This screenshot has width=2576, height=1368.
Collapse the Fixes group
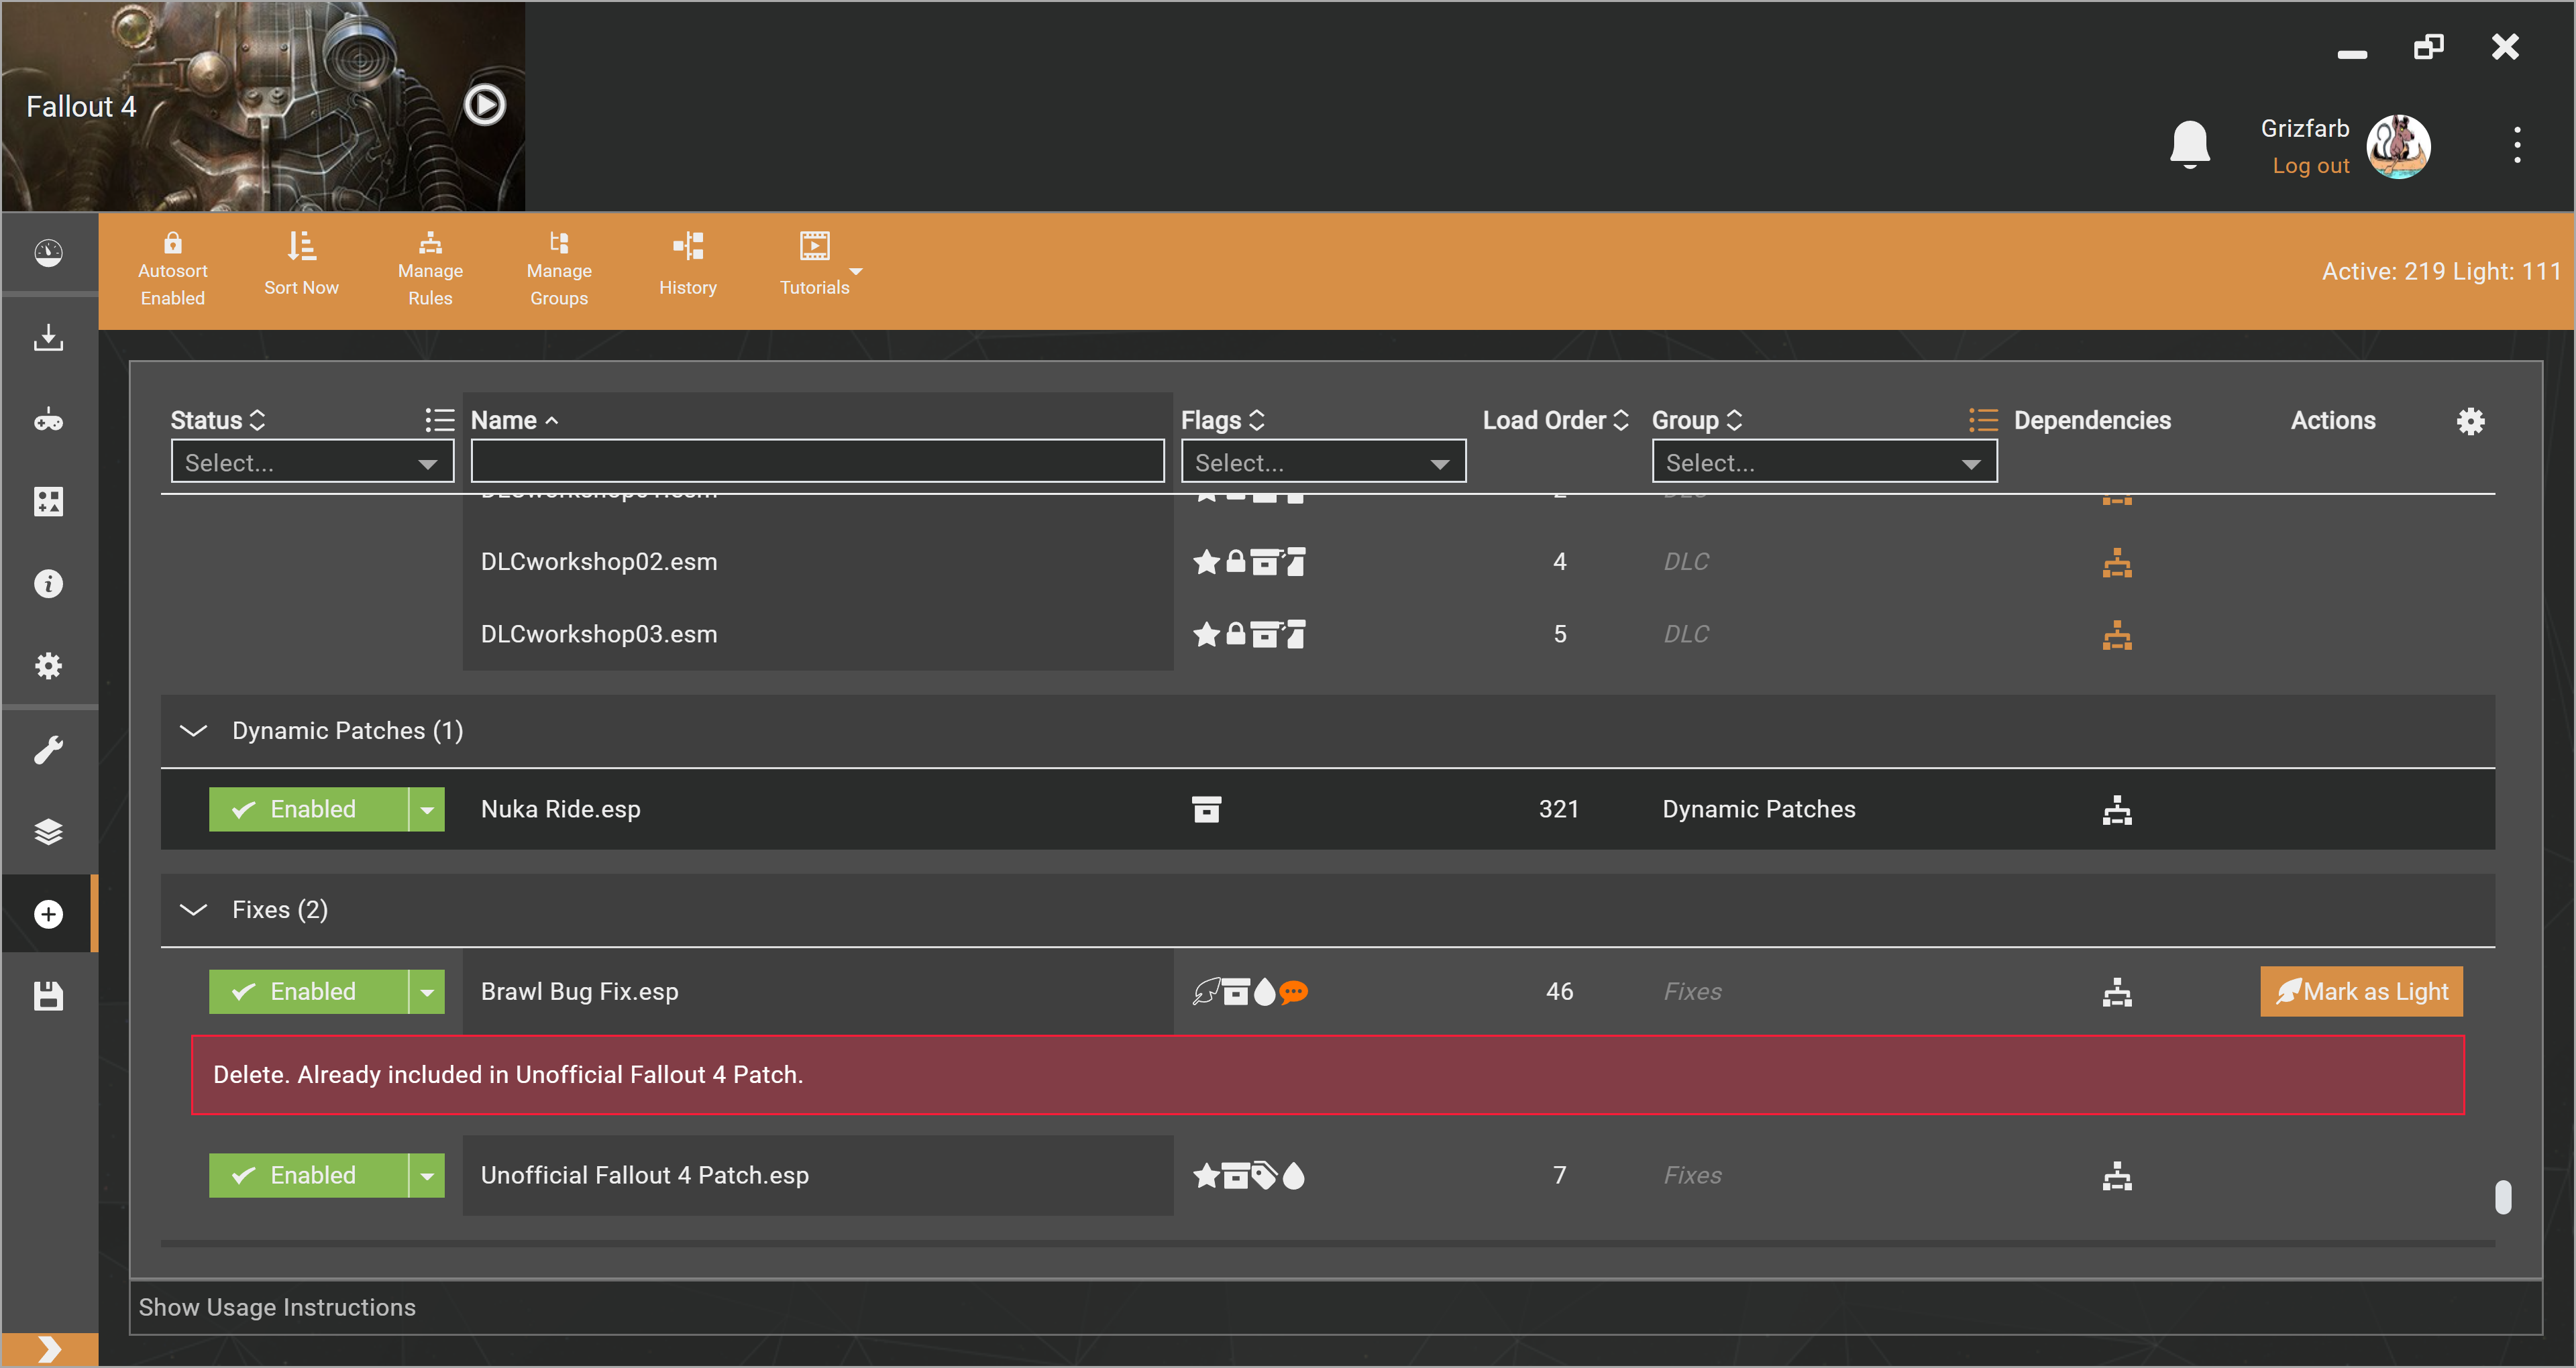(x=193, y=910)
